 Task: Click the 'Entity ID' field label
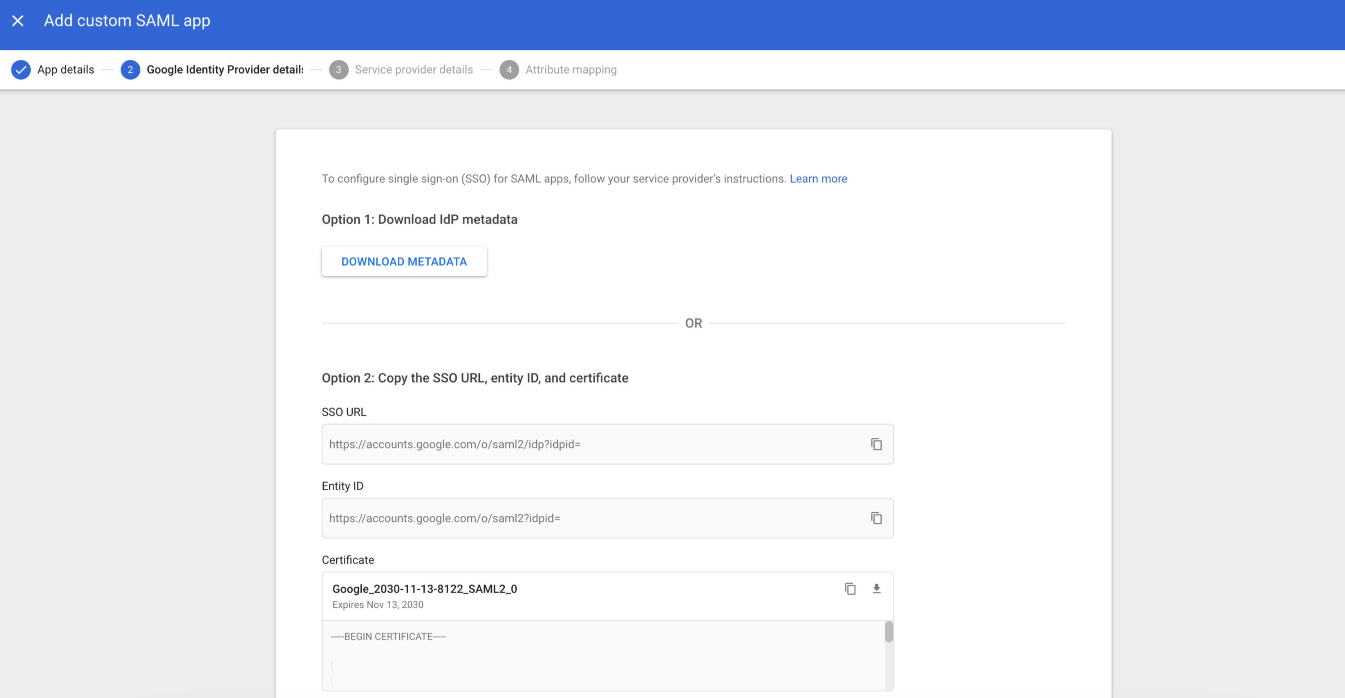(x=342, y=487)
